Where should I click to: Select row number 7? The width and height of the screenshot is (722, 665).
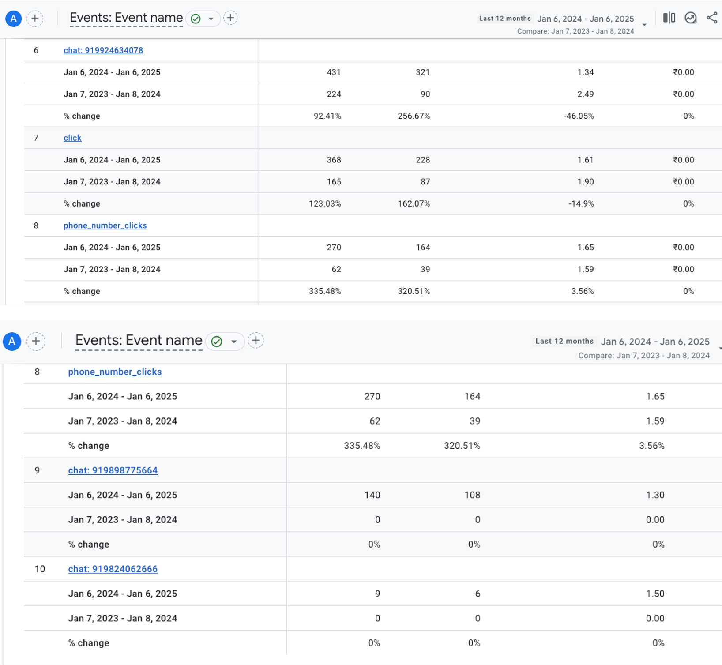point(36,138)
